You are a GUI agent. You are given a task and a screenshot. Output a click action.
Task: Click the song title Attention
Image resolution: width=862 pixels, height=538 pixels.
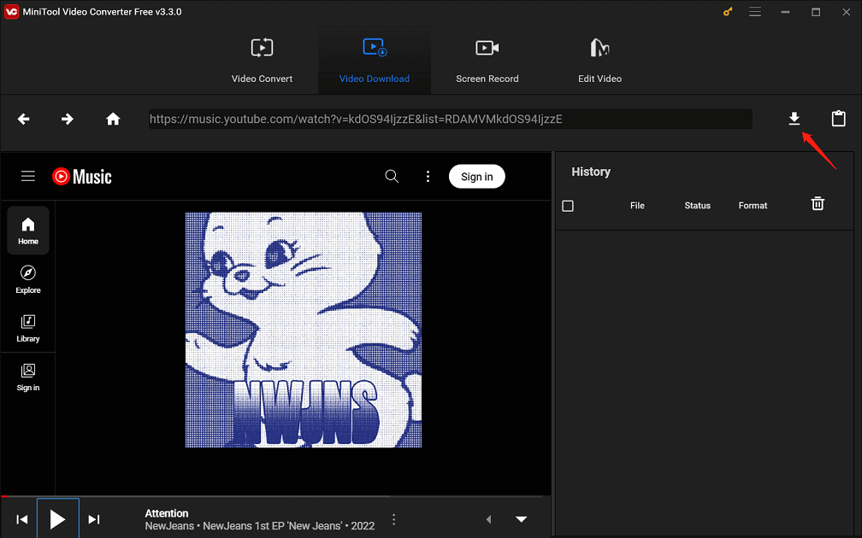click(167, 513)
